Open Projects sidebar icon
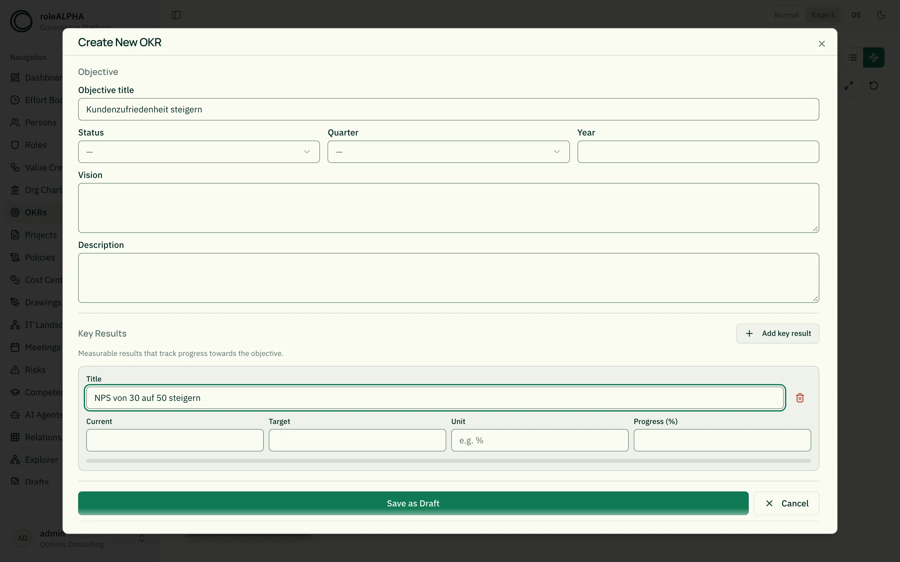Viewport: 900px width, 562px height. coord(15,235)
